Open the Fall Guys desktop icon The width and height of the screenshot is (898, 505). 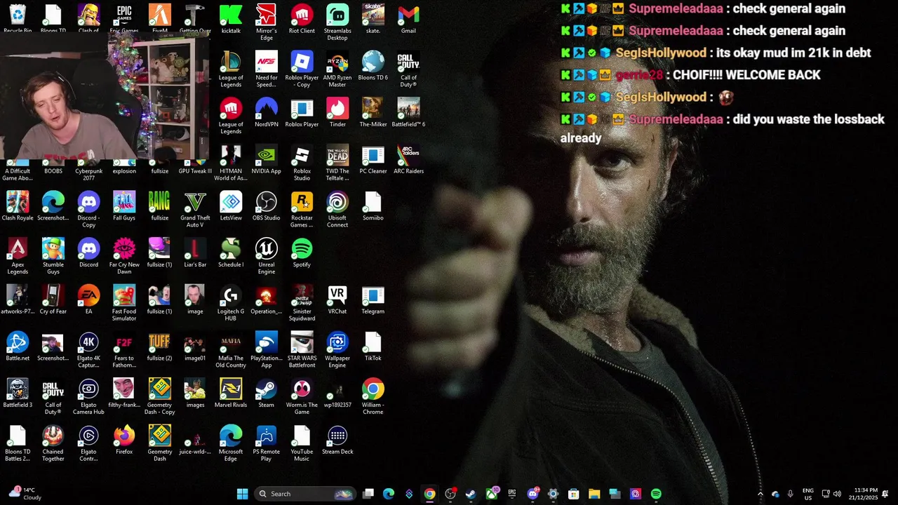124,206
